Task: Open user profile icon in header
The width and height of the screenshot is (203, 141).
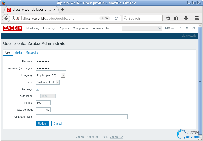Action: click(187, 28)
